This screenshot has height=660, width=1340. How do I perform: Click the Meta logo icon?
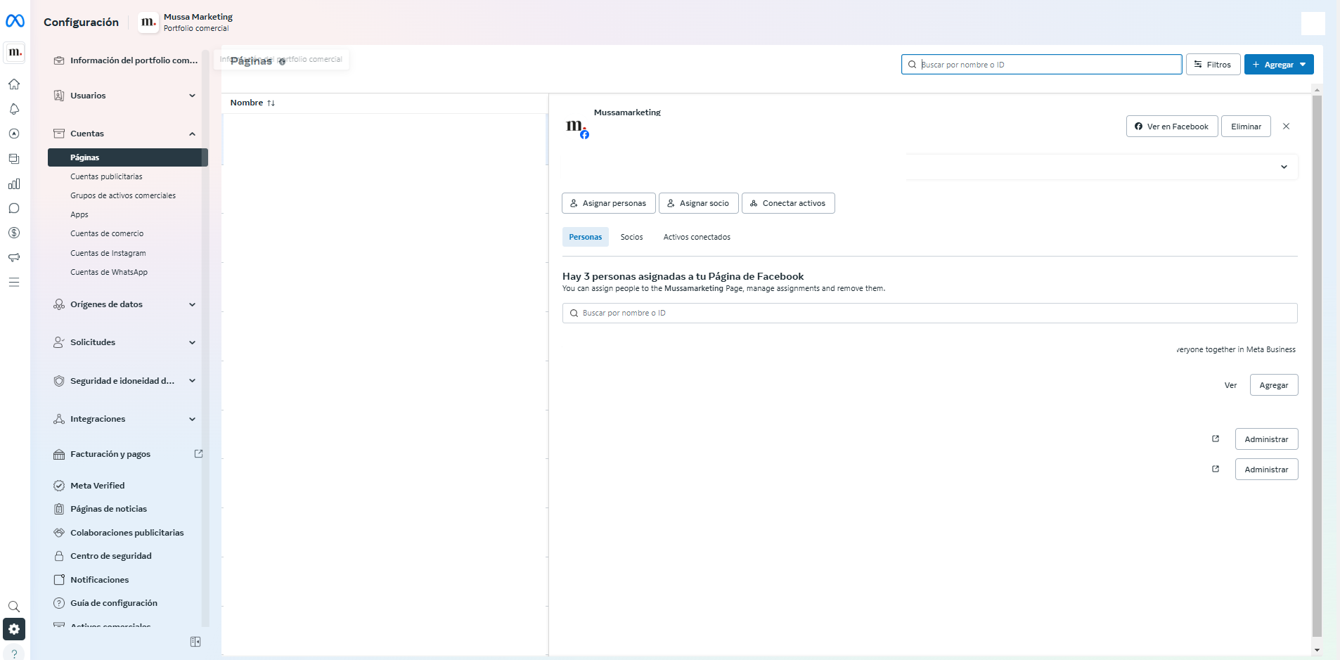click(15, 21)
